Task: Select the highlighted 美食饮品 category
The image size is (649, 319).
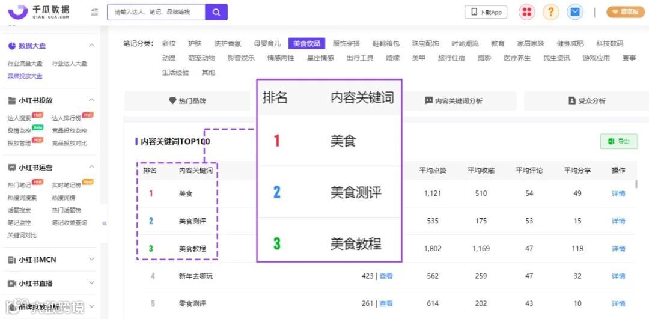Action: 306,43
